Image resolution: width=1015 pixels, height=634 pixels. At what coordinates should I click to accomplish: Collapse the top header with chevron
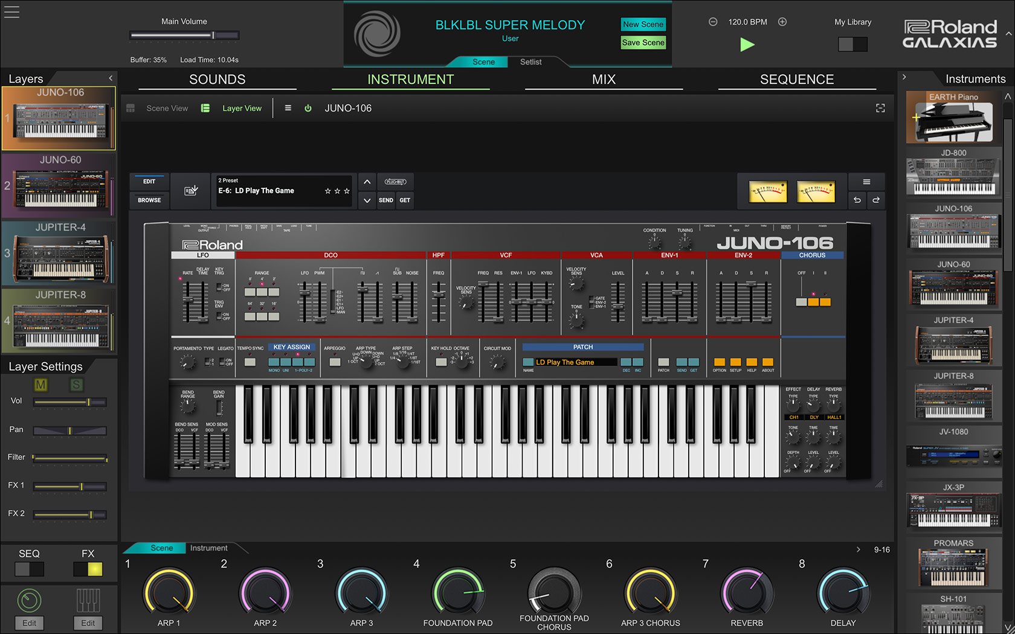tap(1008, 34)
